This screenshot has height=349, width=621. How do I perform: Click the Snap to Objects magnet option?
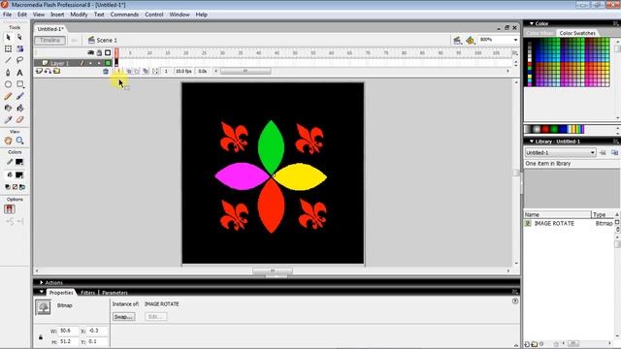coord(10,208)
